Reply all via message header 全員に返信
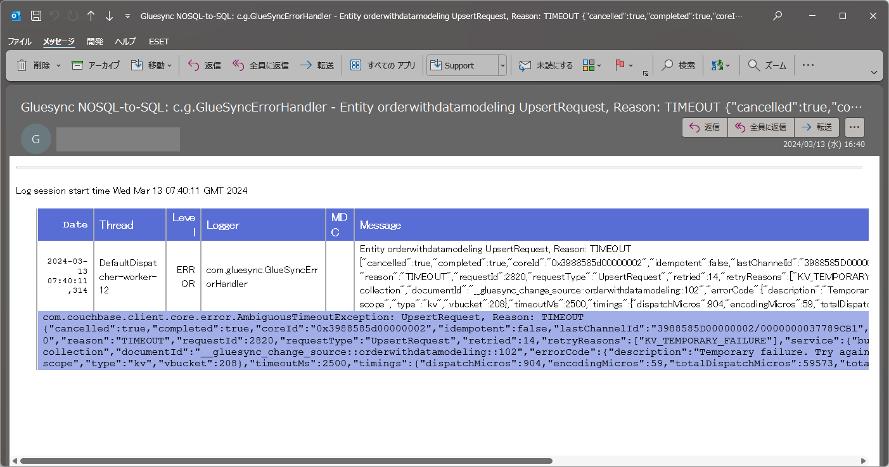889x467 pixels. click(760, 127)
